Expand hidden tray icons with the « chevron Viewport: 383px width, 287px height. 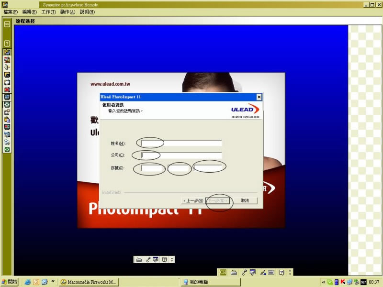[x=324, y=282]
